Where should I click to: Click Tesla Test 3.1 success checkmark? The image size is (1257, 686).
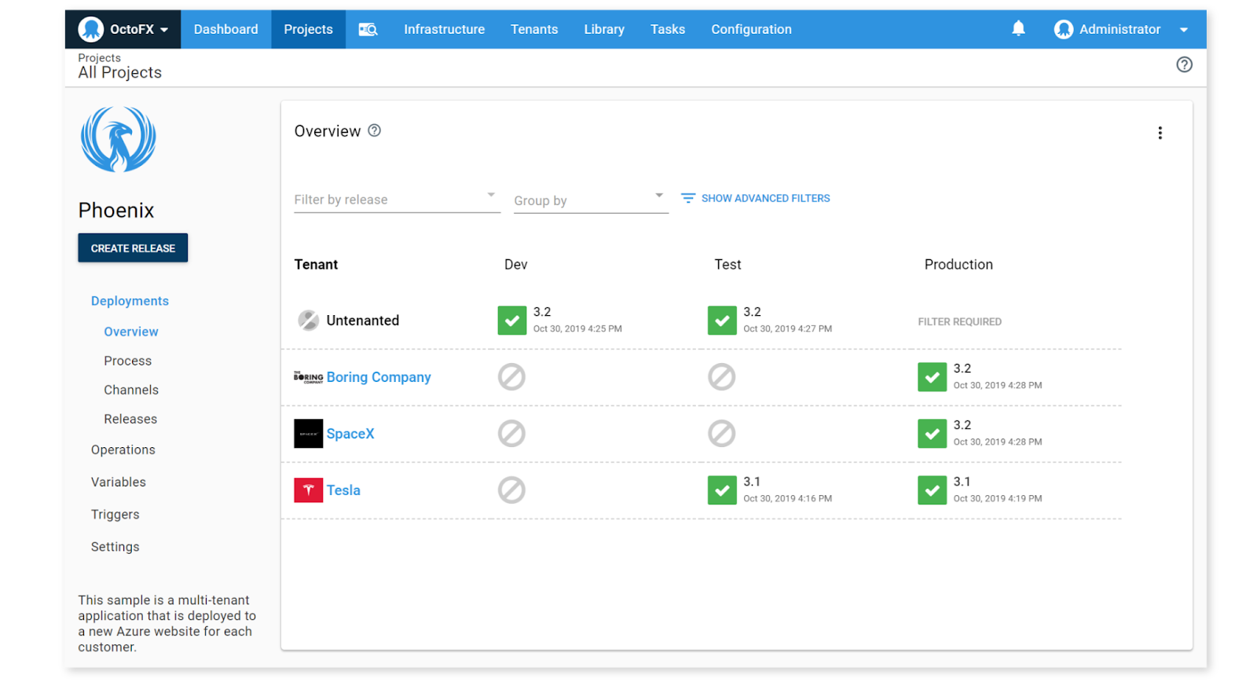point(722,490)
